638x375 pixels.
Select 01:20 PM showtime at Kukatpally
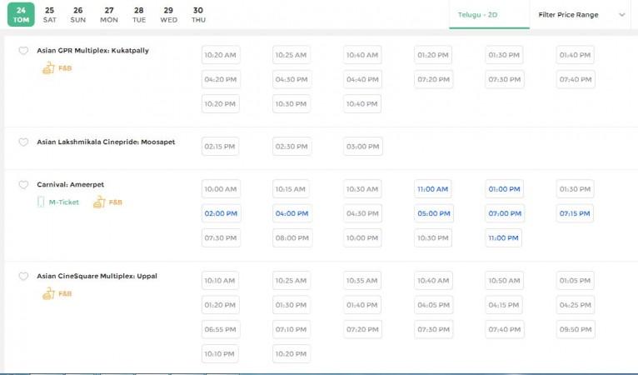click(433, 55)
